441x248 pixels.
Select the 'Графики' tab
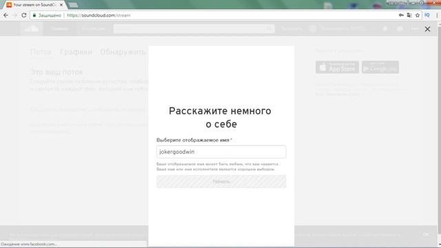tap(76, 52)
